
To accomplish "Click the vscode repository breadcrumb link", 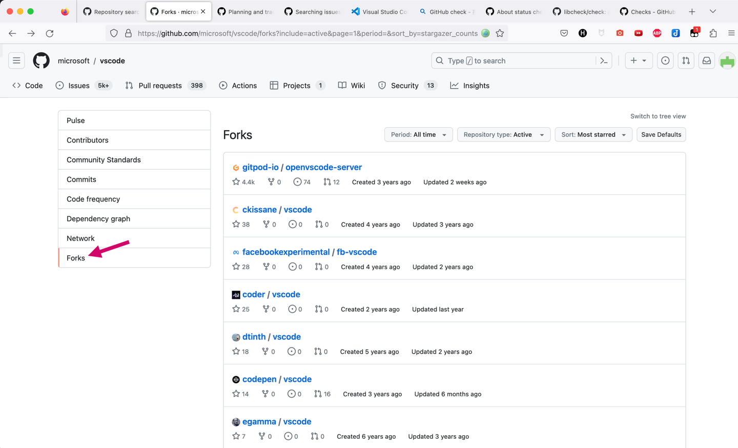I will coord(112,60).
